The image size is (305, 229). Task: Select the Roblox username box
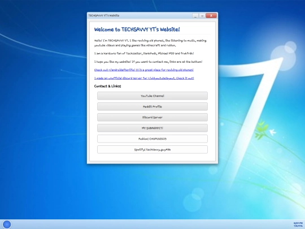pos(152,139)
